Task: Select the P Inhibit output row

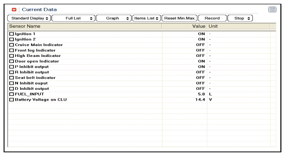Action: click(x=142, y=67)
